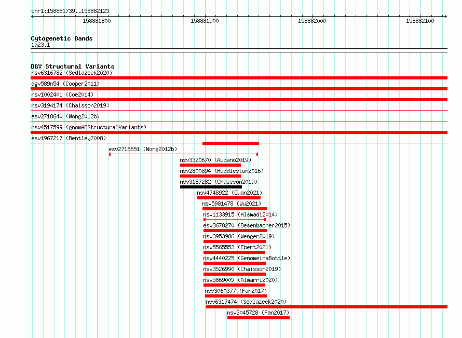Select the nsv1002401 (Coe2014) label
This screenshot has height=338, width=462.
point(62,94)
